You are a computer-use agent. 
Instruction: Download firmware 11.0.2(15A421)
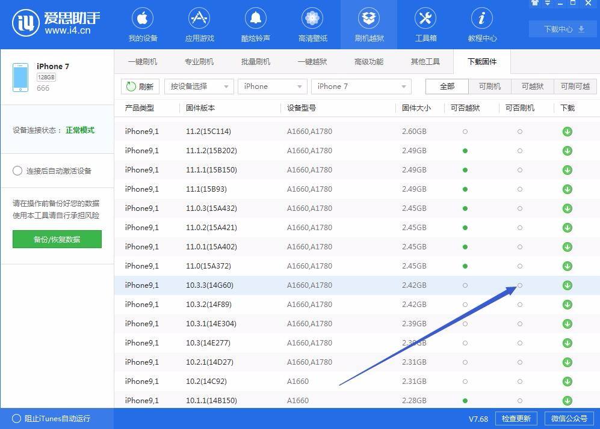567,227
